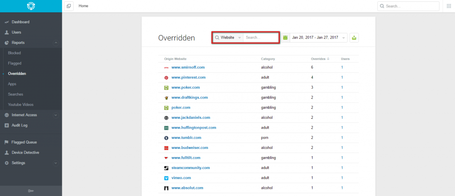Screen dimensions: 455x196
Task: Click the budweiser.com favicon
Action: pyautogui.click(x=166, y=148)
